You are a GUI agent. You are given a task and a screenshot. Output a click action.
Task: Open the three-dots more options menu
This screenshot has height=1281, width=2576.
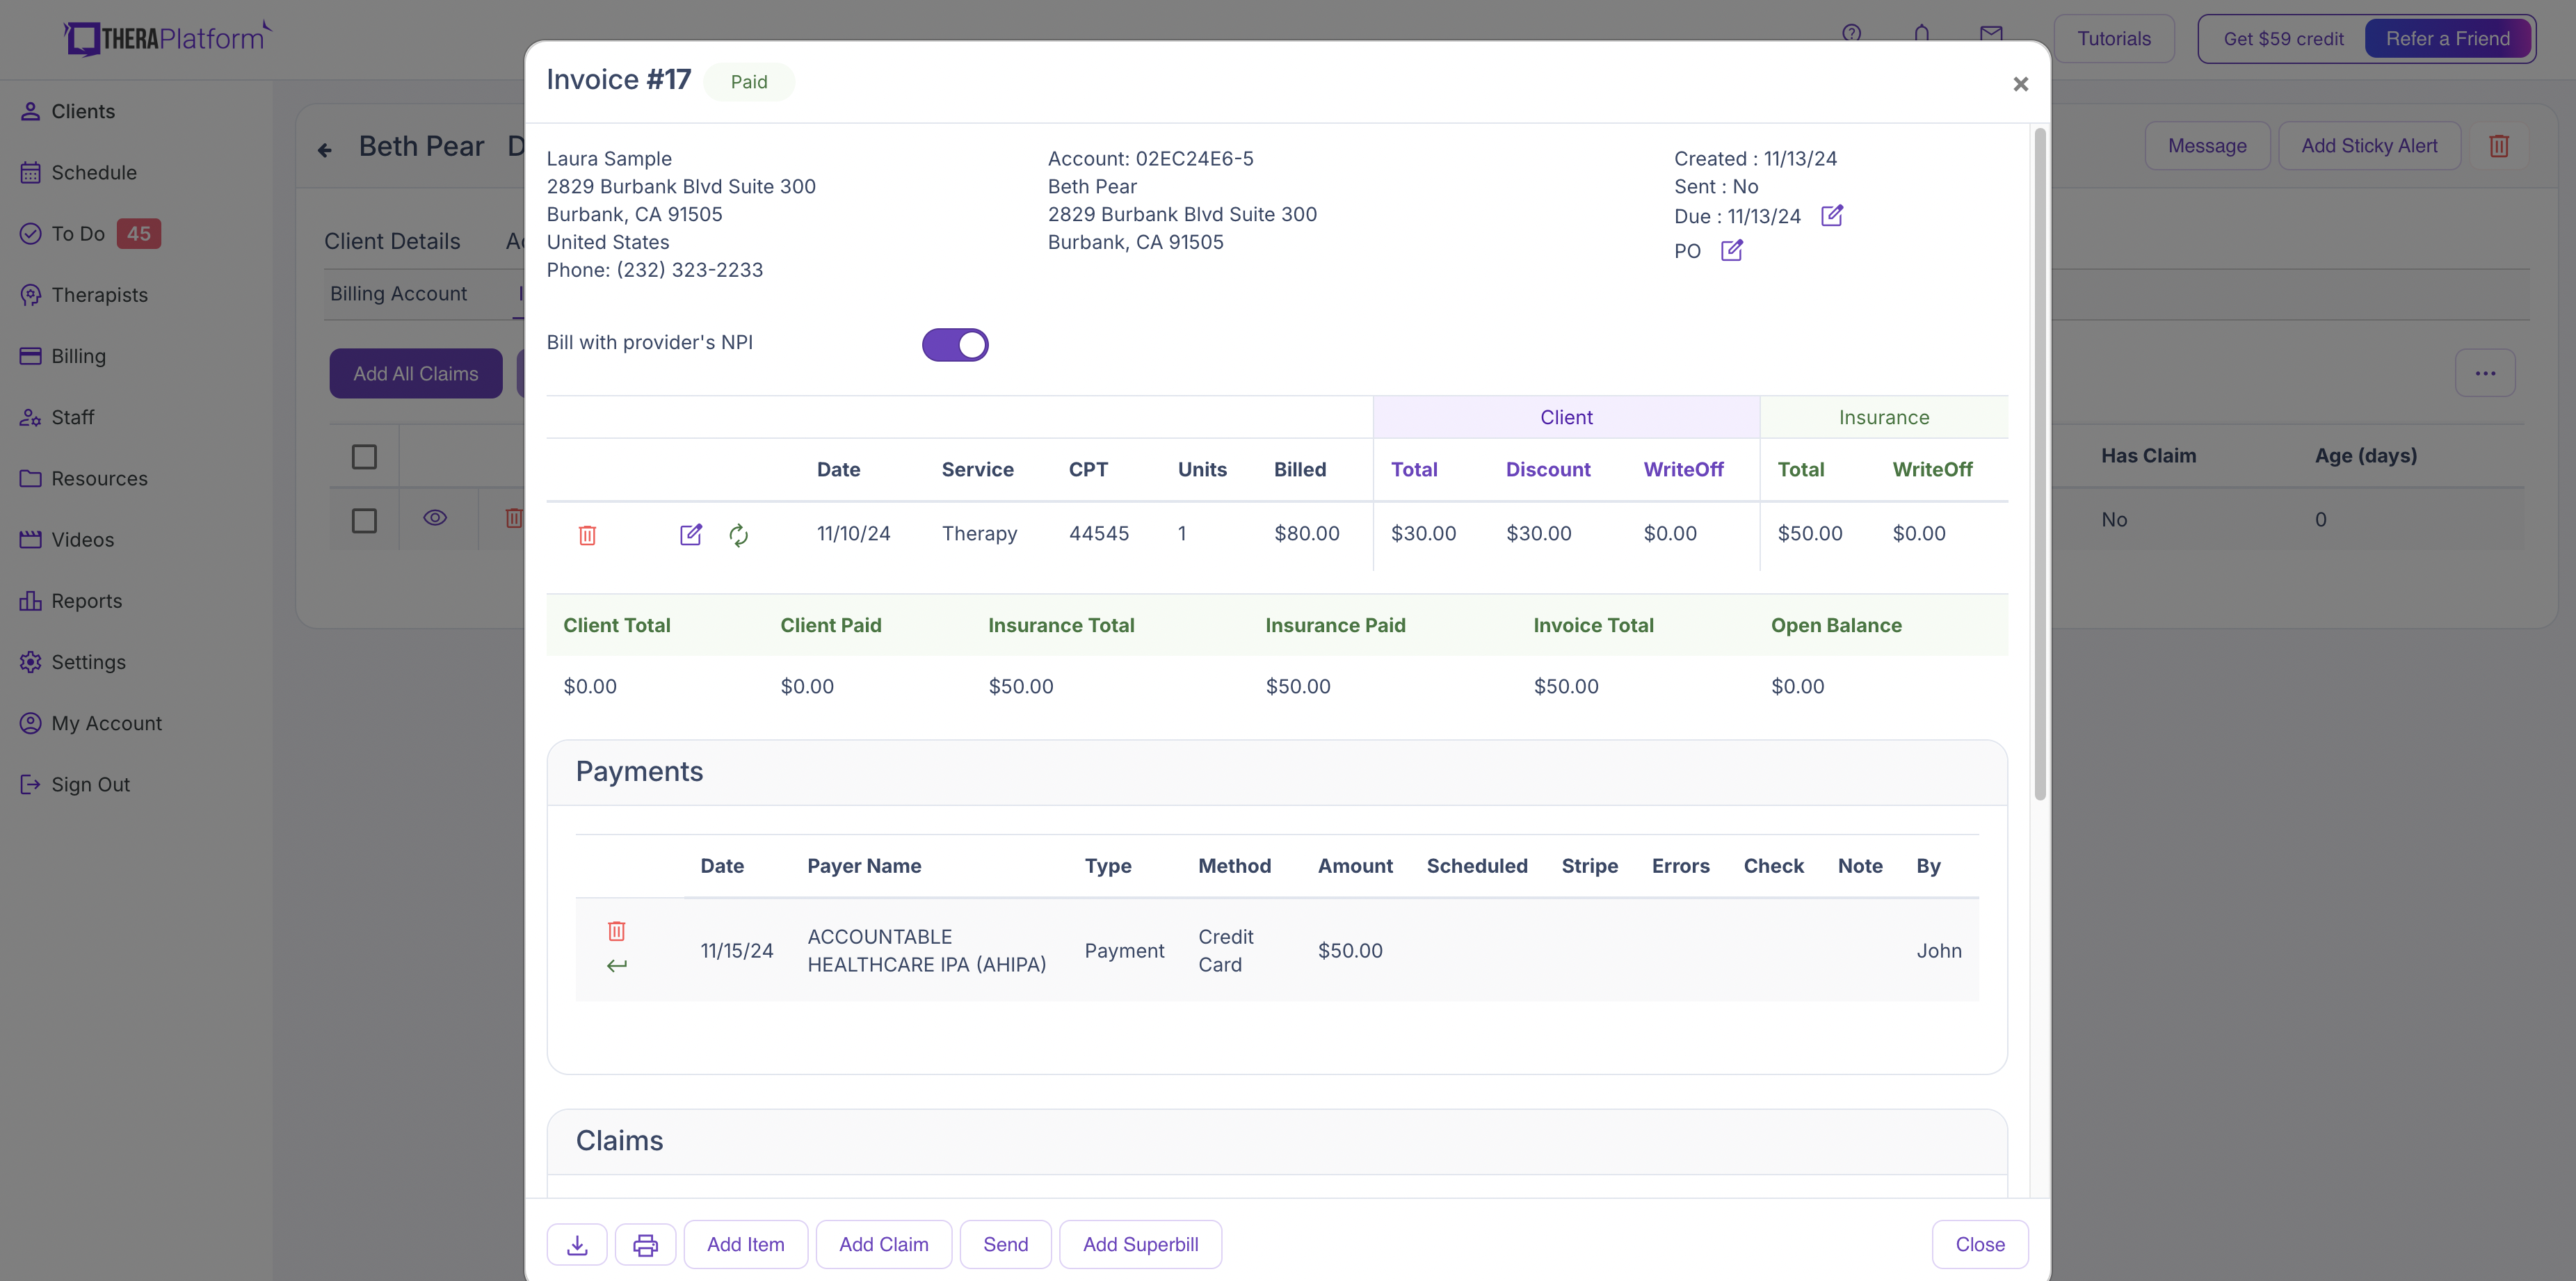click(x=2485, y=373)
